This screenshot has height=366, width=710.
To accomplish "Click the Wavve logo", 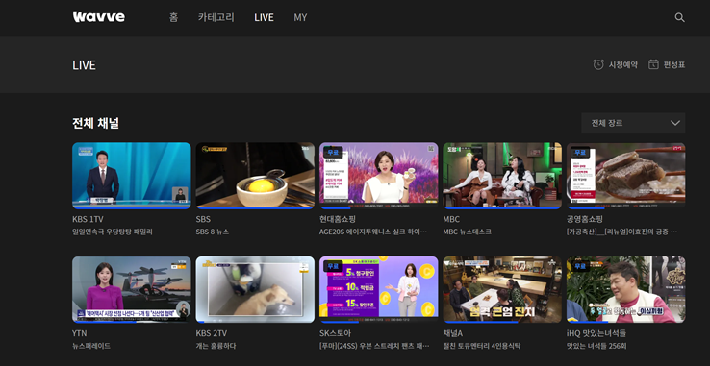I will (x=99, y=17).
